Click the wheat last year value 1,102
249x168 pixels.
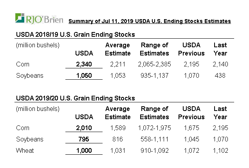(220, 150)
